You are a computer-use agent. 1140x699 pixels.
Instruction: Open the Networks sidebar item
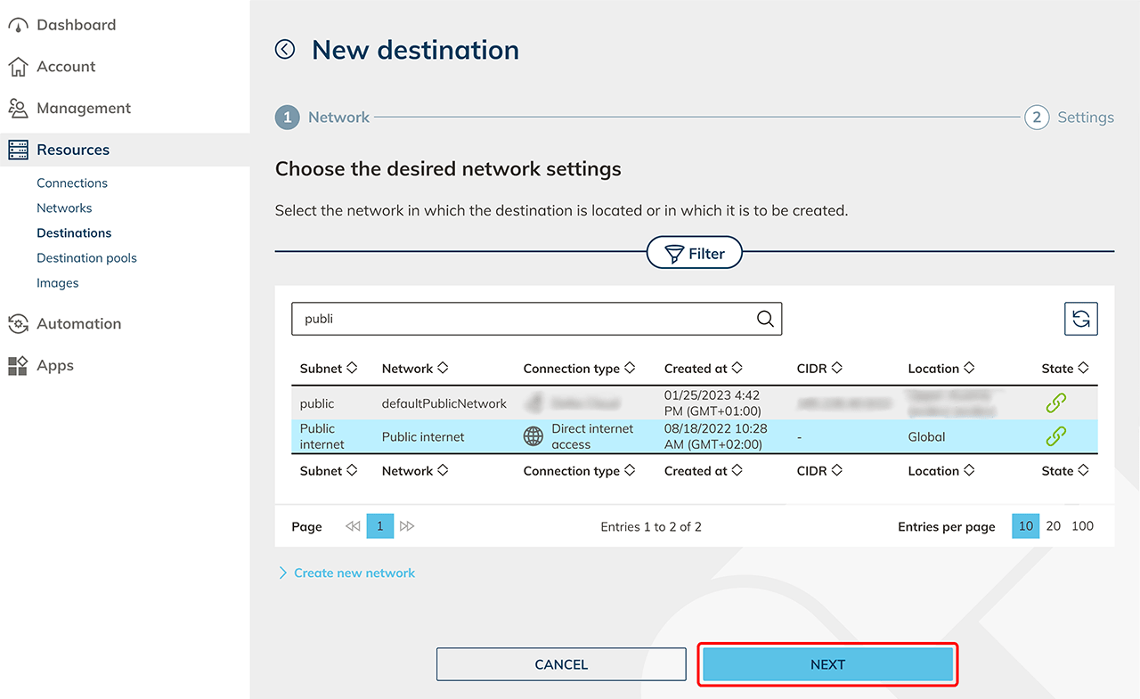tap(64, 208)
